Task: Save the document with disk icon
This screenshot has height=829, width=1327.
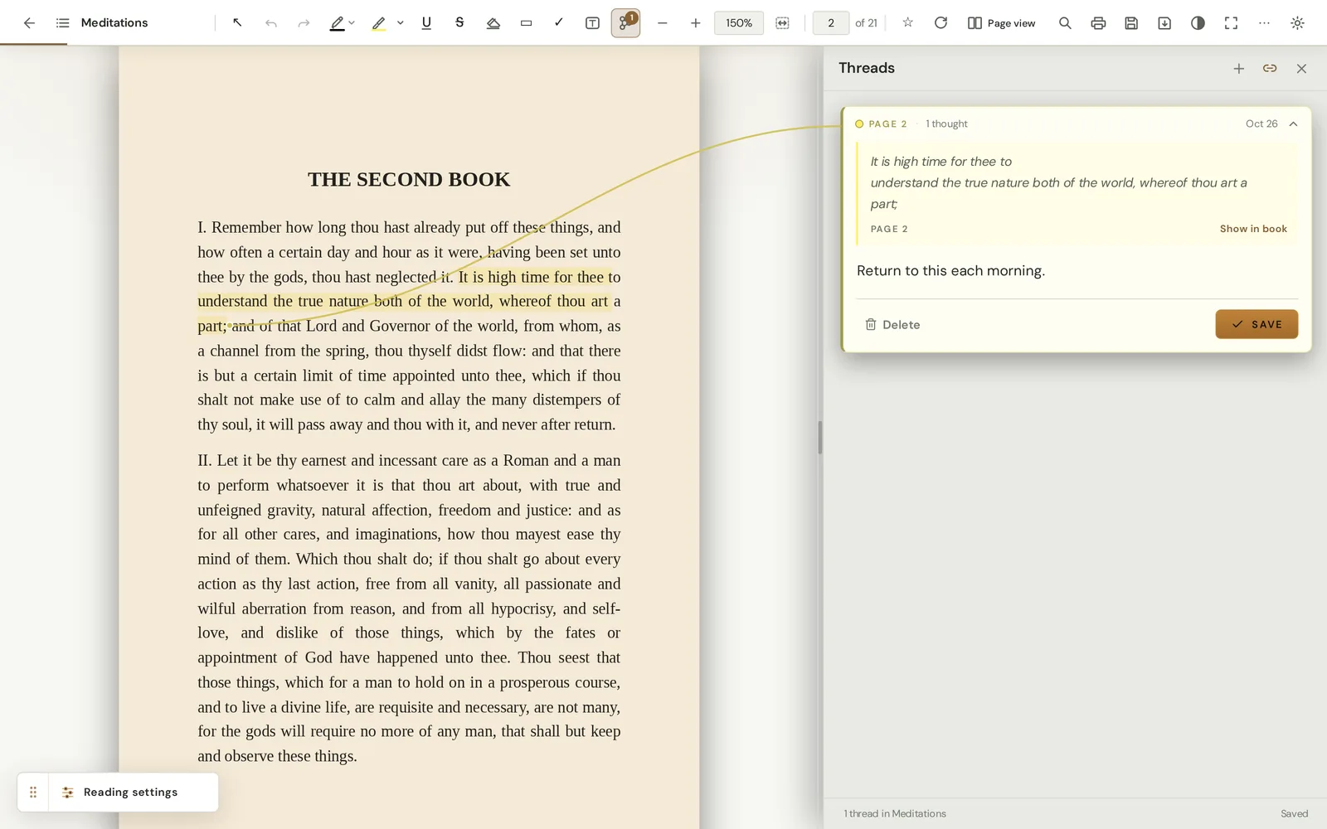Action: point(1131,23)
